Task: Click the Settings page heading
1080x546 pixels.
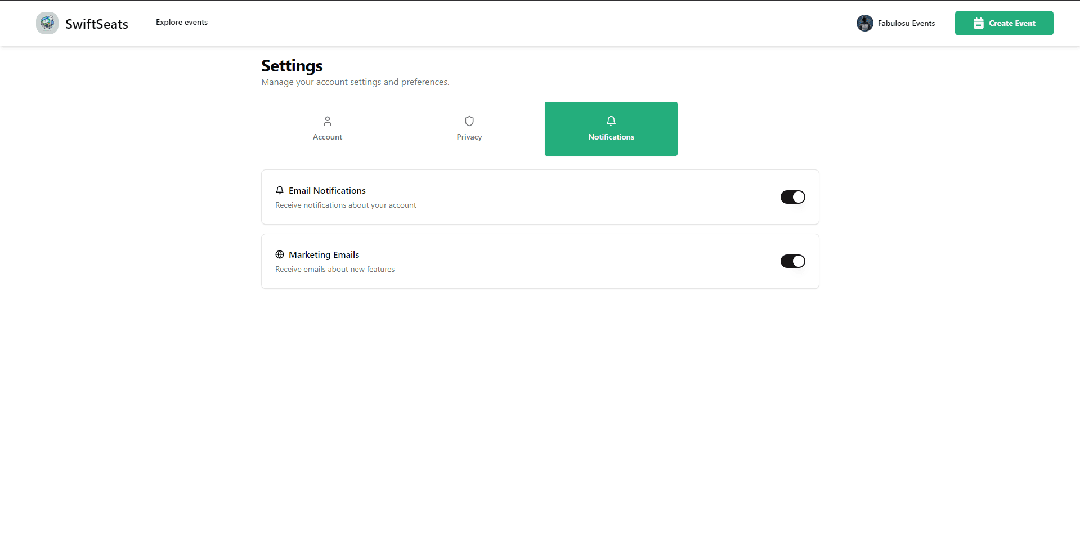Action: (x=292, y=66)
